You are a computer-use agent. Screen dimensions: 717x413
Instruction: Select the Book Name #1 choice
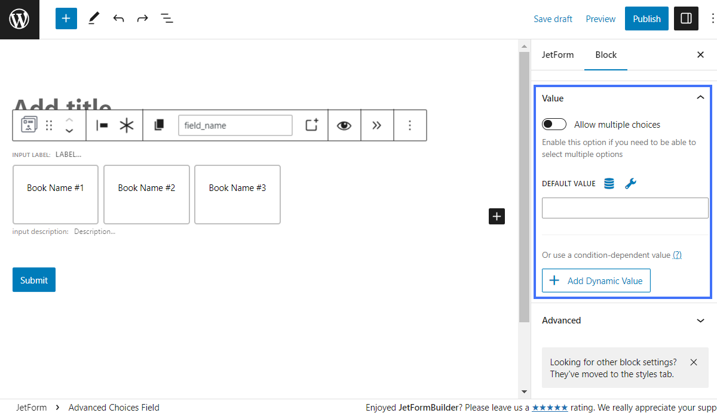[x=55, y=187]
